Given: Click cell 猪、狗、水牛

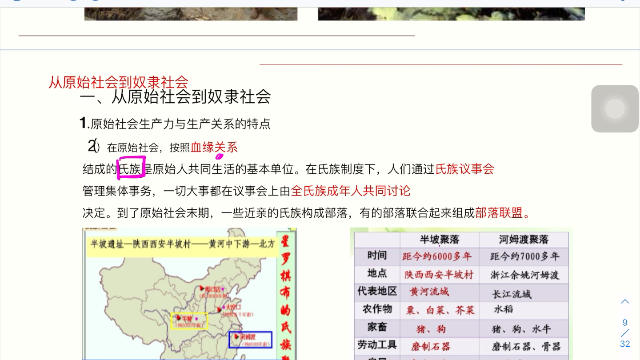Looking at the screenshot, I should click(521, 329).
